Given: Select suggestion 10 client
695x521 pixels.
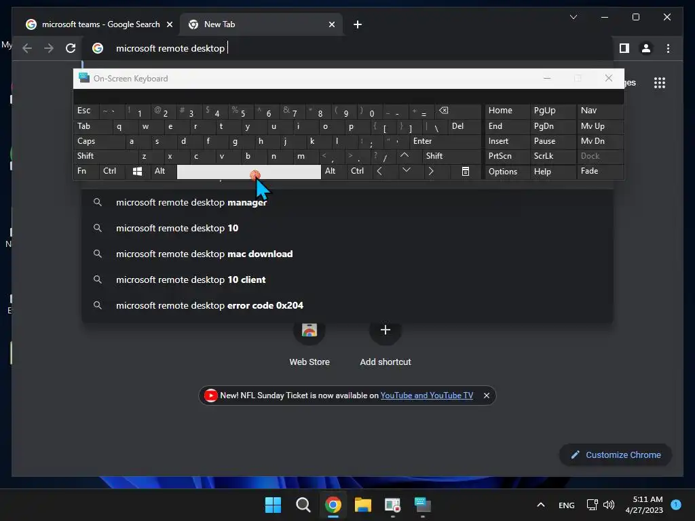Looking at the screenshot, I should point(347,279).
